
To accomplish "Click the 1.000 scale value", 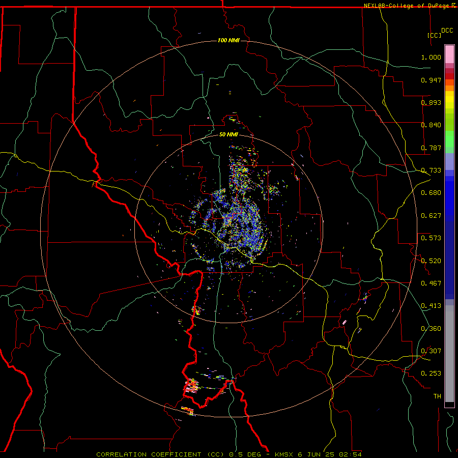I will (431, 57).
